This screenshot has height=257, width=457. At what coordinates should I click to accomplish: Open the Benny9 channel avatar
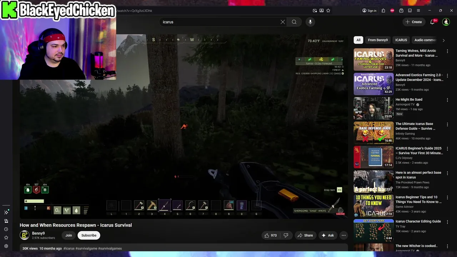pyautogui.click(x=24, y=235)
